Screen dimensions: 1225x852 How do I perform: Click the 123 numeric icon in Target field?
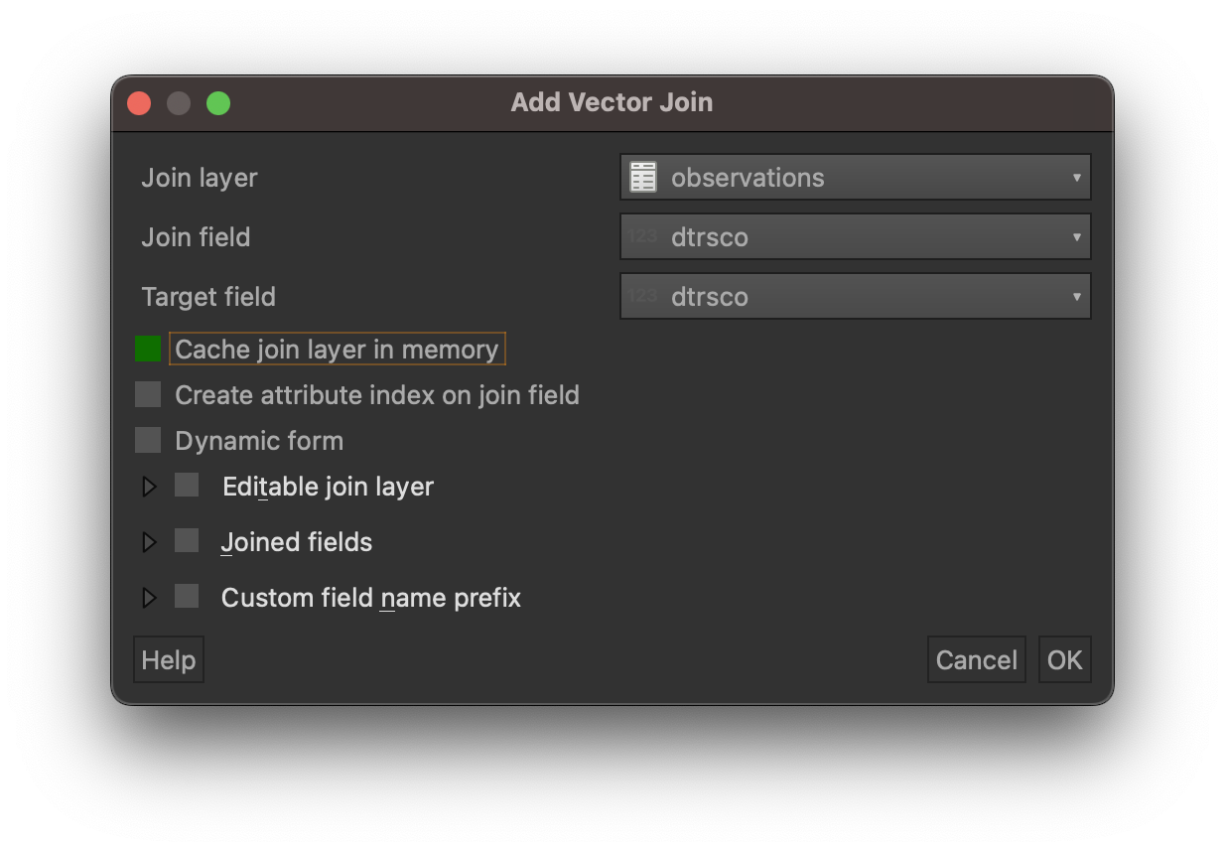tap(643, 296)
